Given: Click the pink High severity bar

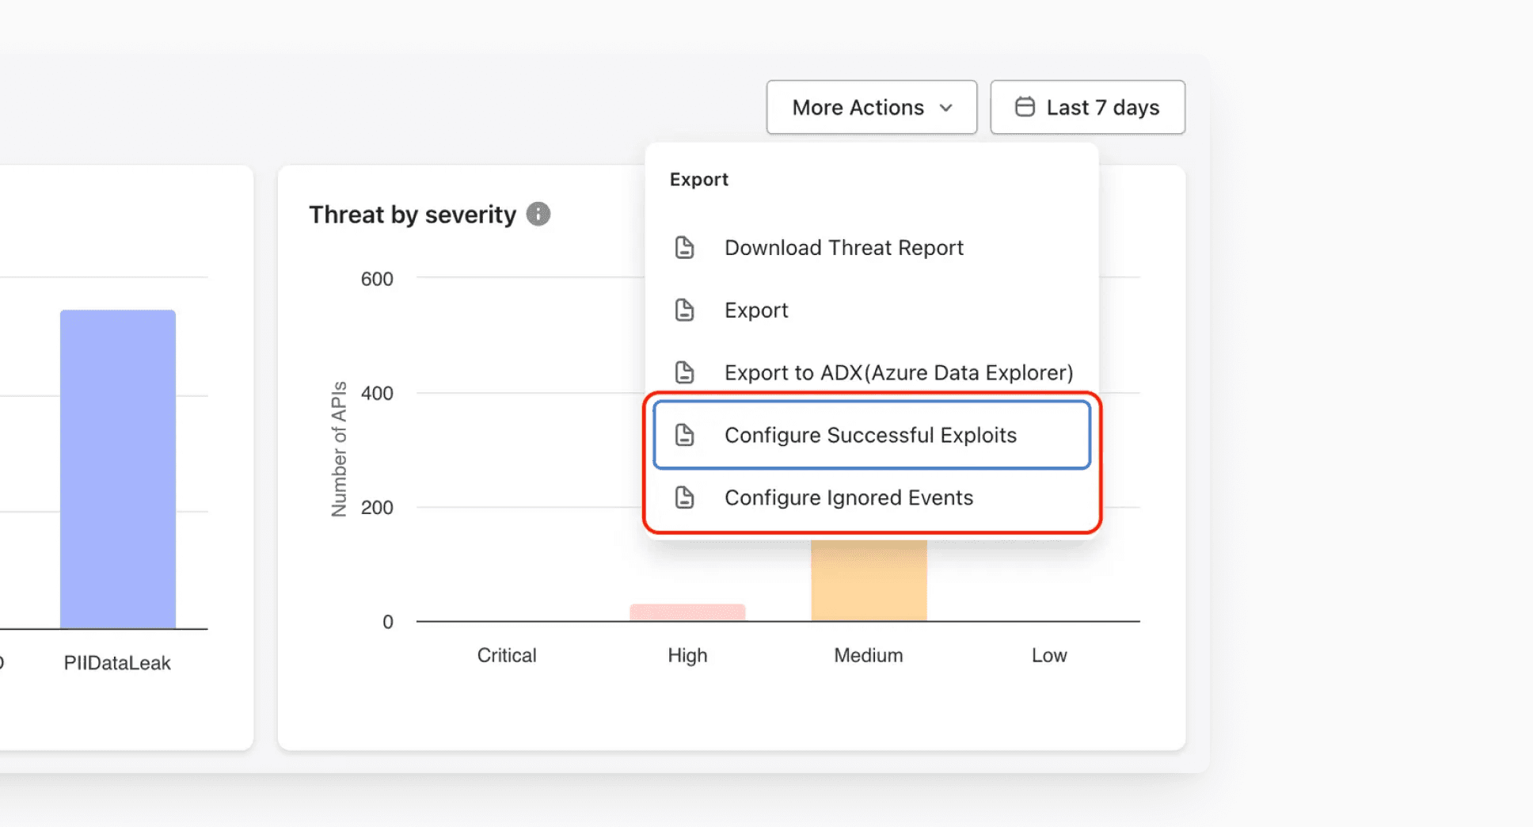Looking at the screenshot, I should pyautogui.click(x=687, y=612).
